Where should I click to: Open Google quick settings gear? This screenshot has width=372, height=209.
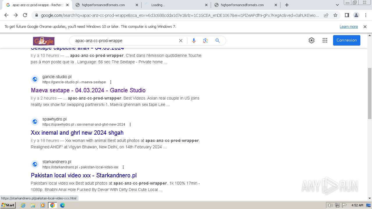(x=312, y=40)
